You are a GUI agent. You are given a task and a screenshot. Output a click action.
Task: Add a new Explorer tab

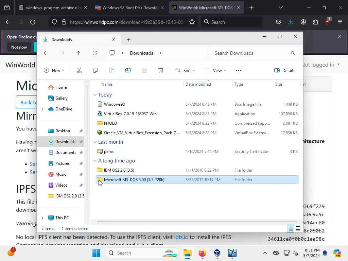click(x=128, y=40)
